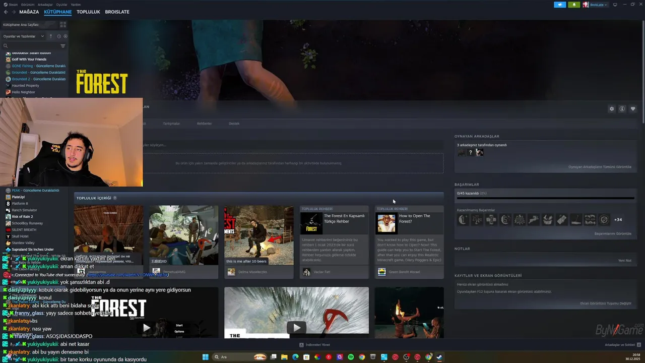This screenshot has width=645, height=363.
Task: Click the question-mark friend avatar
Action: (470, 152)
